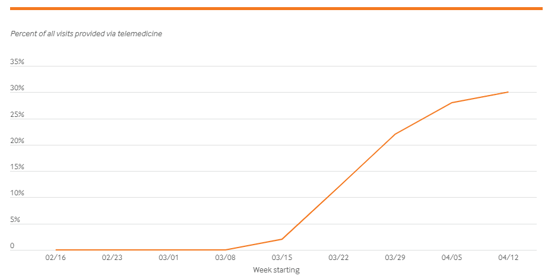Click the 35% y-axis label

pyautogui.click(x=17, y=62)
